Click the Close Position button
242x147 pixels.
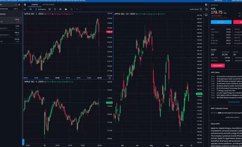pos(218,66)
